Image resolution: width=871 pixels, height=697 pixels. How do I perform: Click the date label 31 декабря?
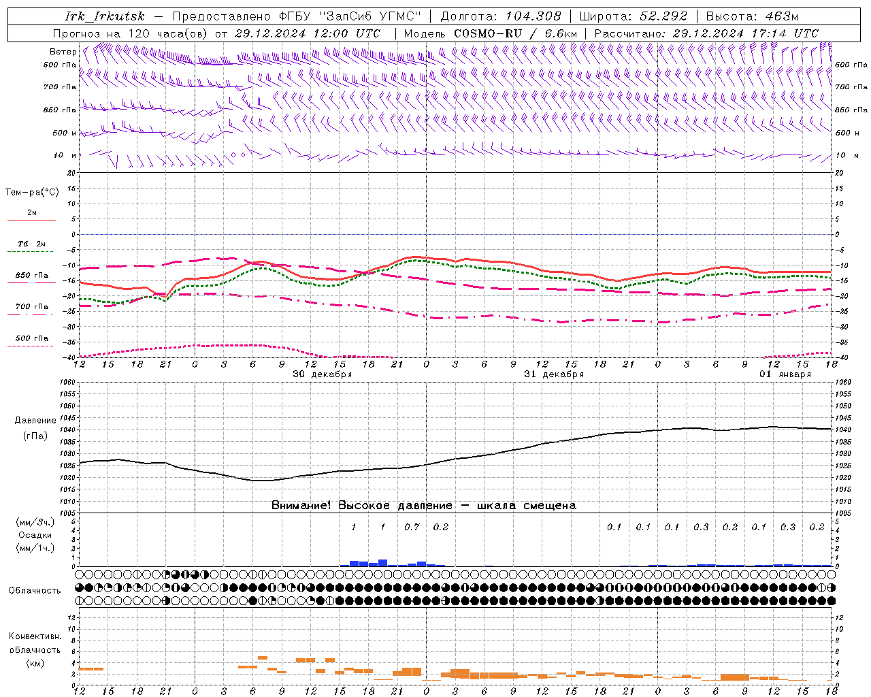554,374
